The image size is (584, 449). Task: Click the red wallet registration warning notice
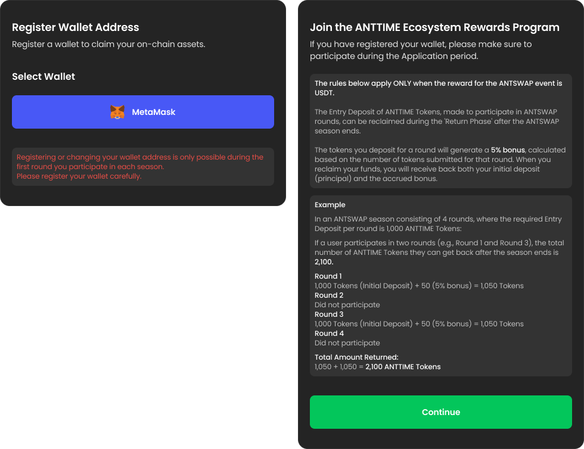(140, 167)
